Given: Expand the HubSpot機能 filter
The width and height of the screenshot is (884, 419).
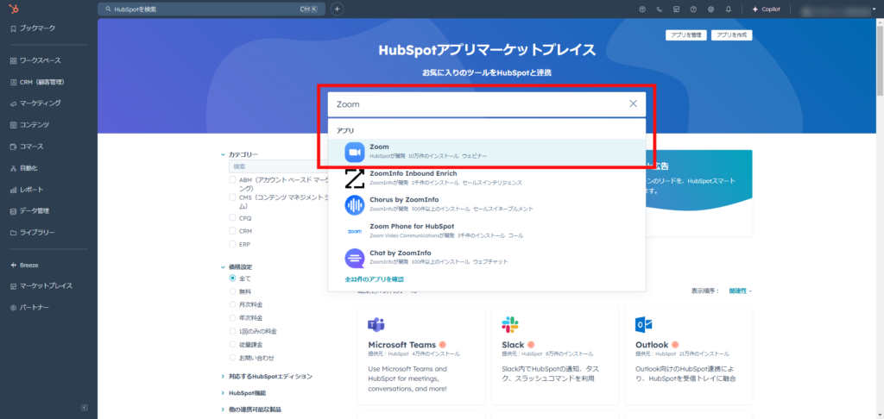Looking at the screenshot, I should point(244,393).
